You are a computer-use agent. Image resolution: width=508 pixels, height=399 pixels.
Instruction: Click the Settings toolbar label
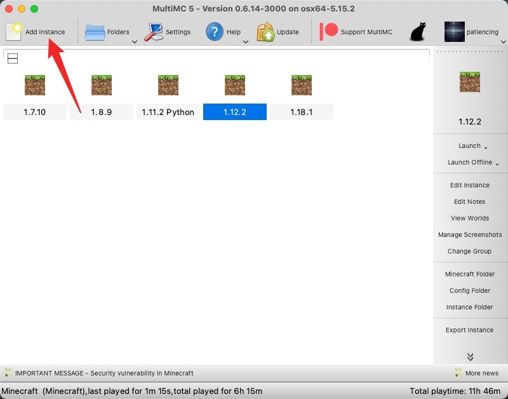pyautogui.click(x=178, y=32)
